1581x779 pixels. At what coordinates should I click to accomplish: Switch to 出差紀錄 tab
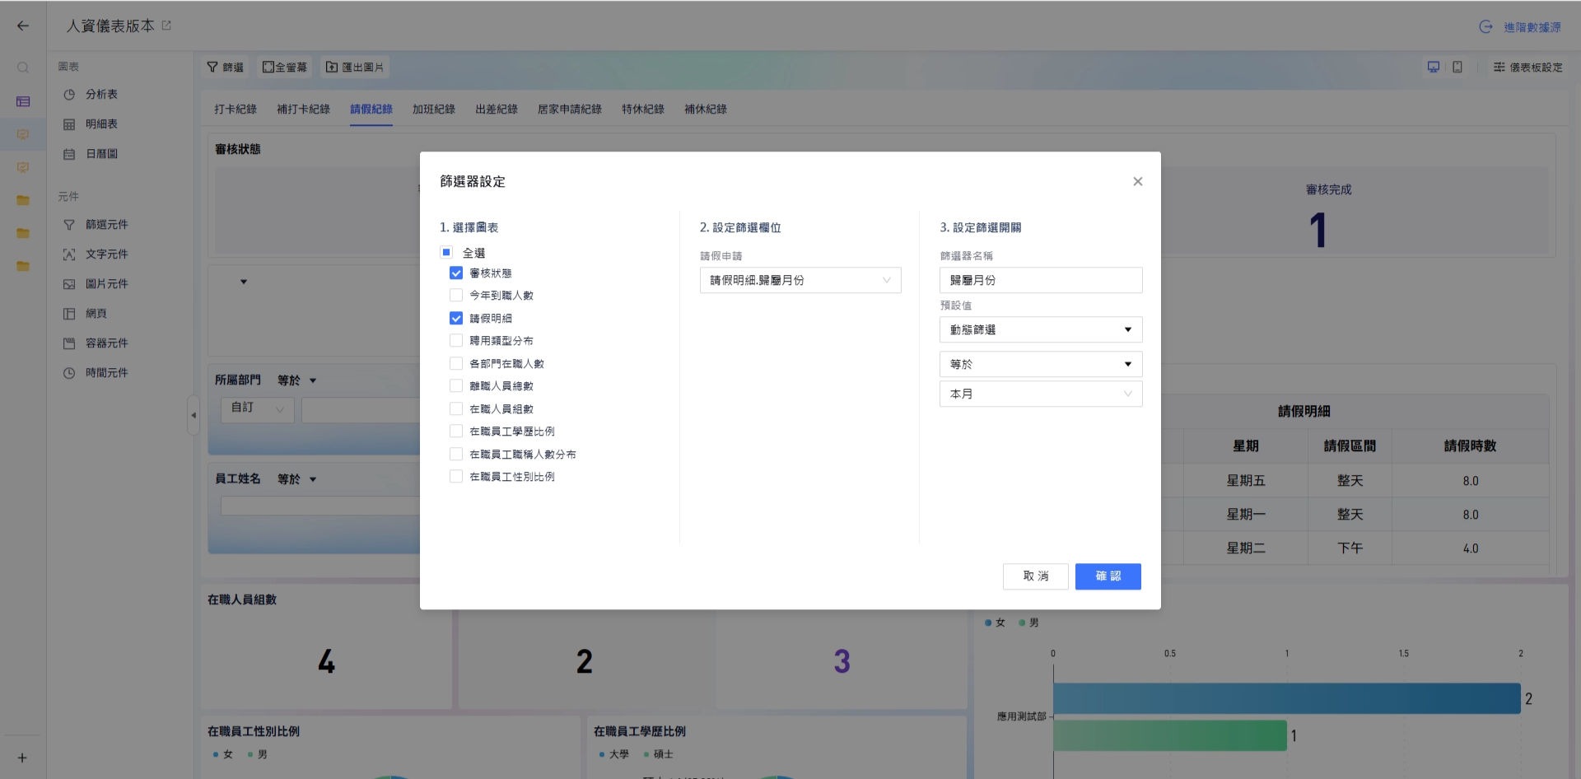(x=497, y=110)
